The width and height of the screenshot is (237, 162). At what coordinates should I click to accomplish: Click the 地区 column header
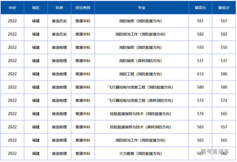coord(36,8)
